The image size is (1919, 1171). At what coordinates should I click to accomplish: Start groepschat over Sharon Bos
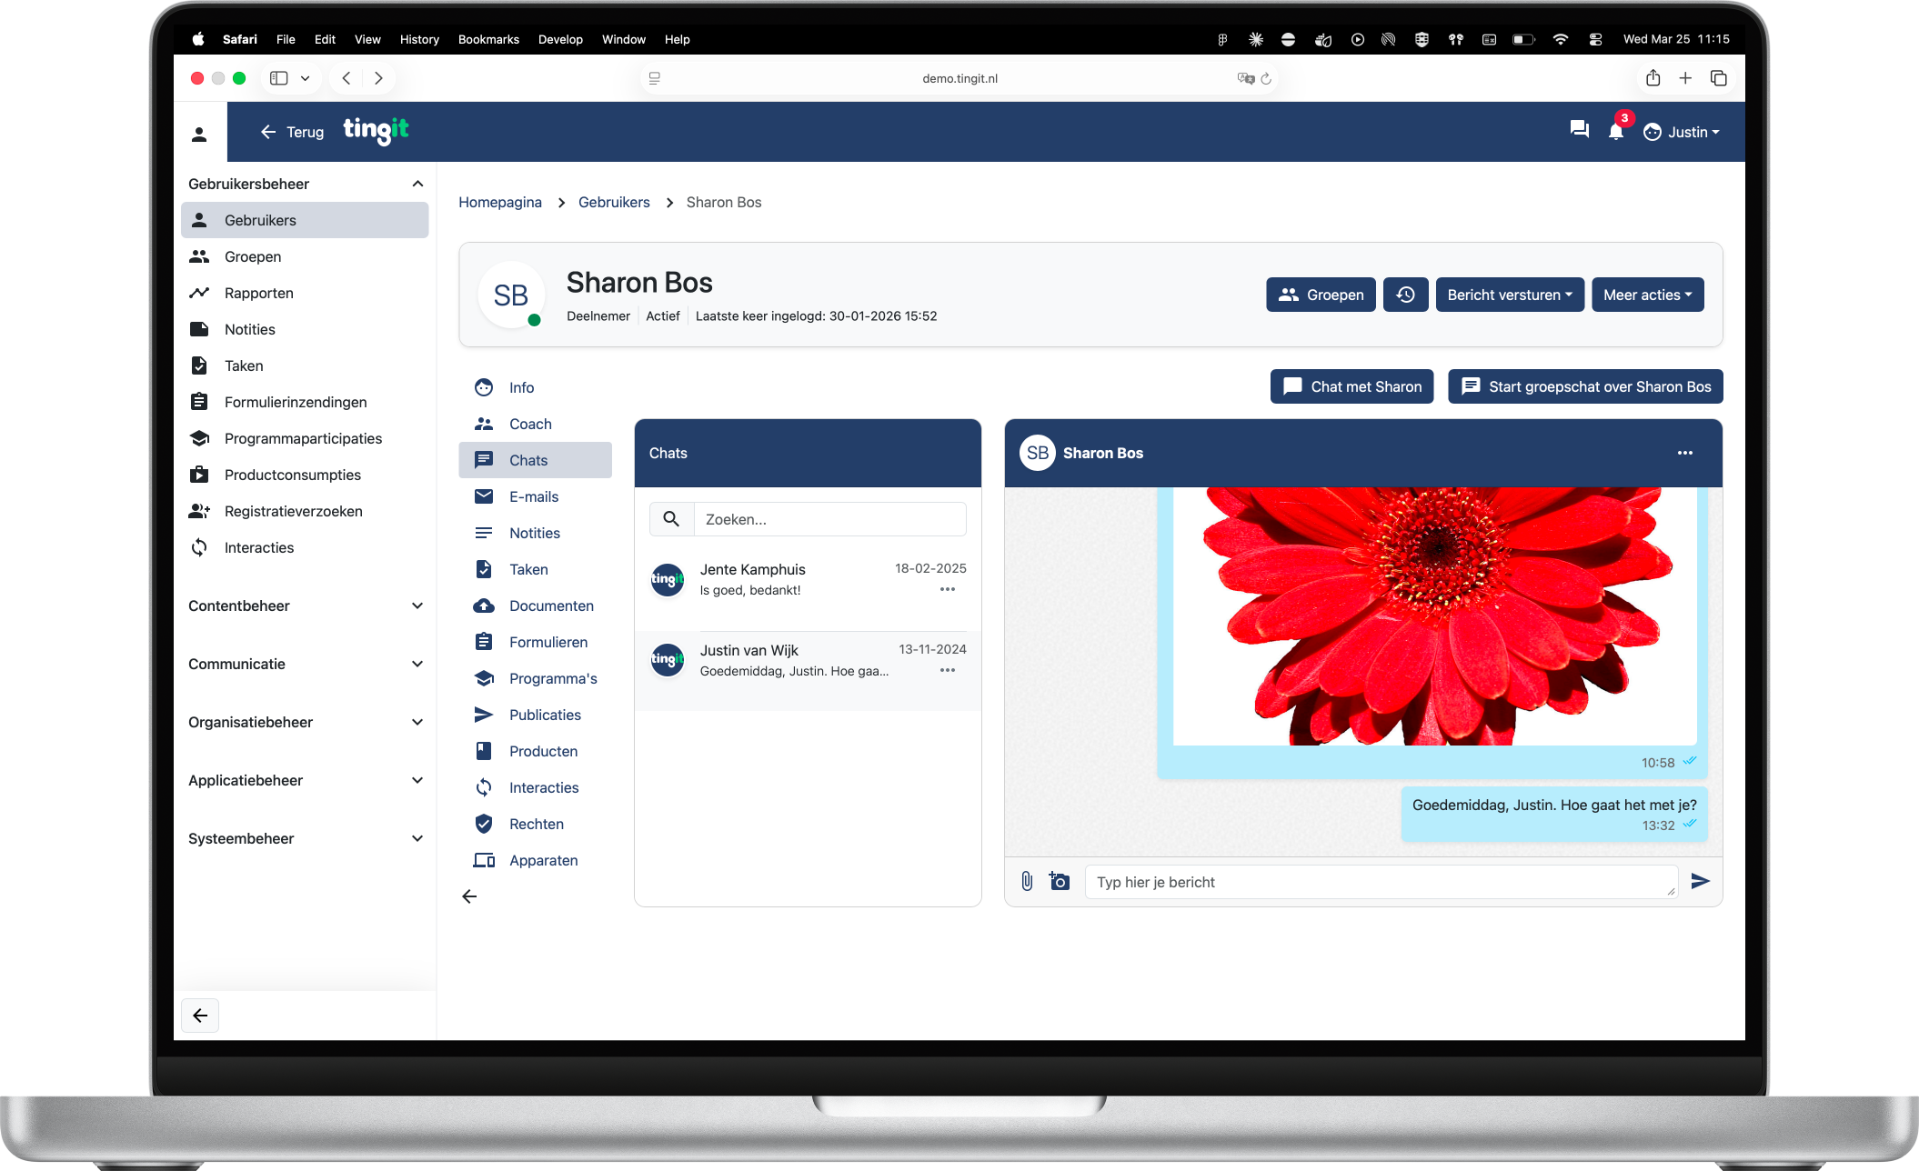pyautogui.click(x=1585, y=386)
